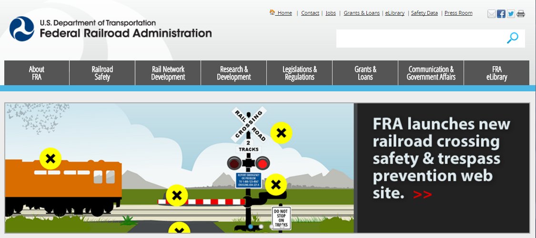Click the eLibrary top utility link

[395, 13]
